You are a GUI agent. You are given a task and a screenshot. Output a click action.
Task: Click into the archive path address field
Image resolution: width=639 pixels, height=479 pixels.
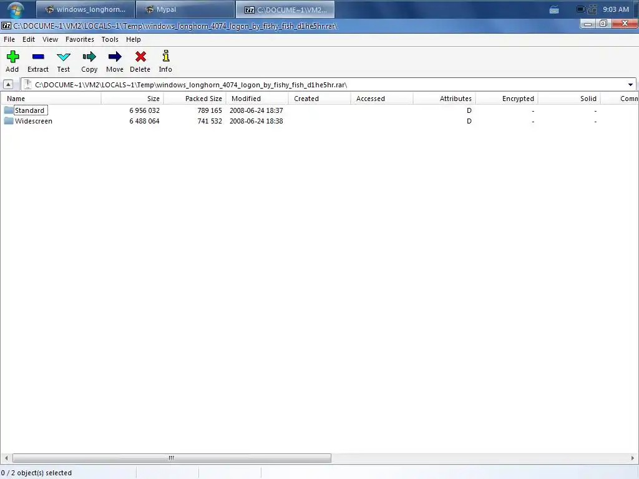tap(328, 85)
